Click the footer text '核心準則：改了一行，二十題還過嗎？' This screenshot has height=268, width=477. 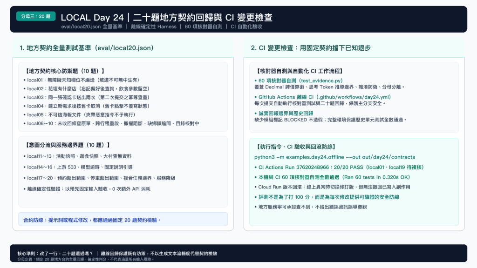pyautogui.click(x=55, y=254)
